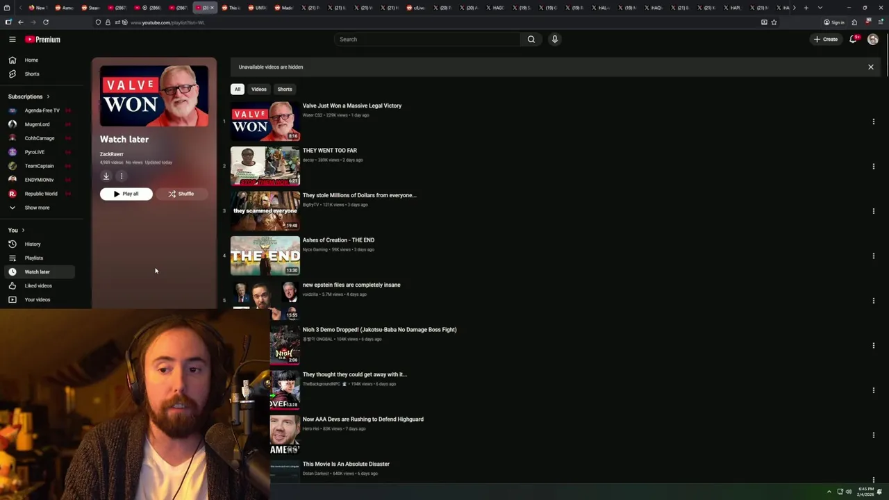
Task: Open the system tray volume icon
Action: 849,492
